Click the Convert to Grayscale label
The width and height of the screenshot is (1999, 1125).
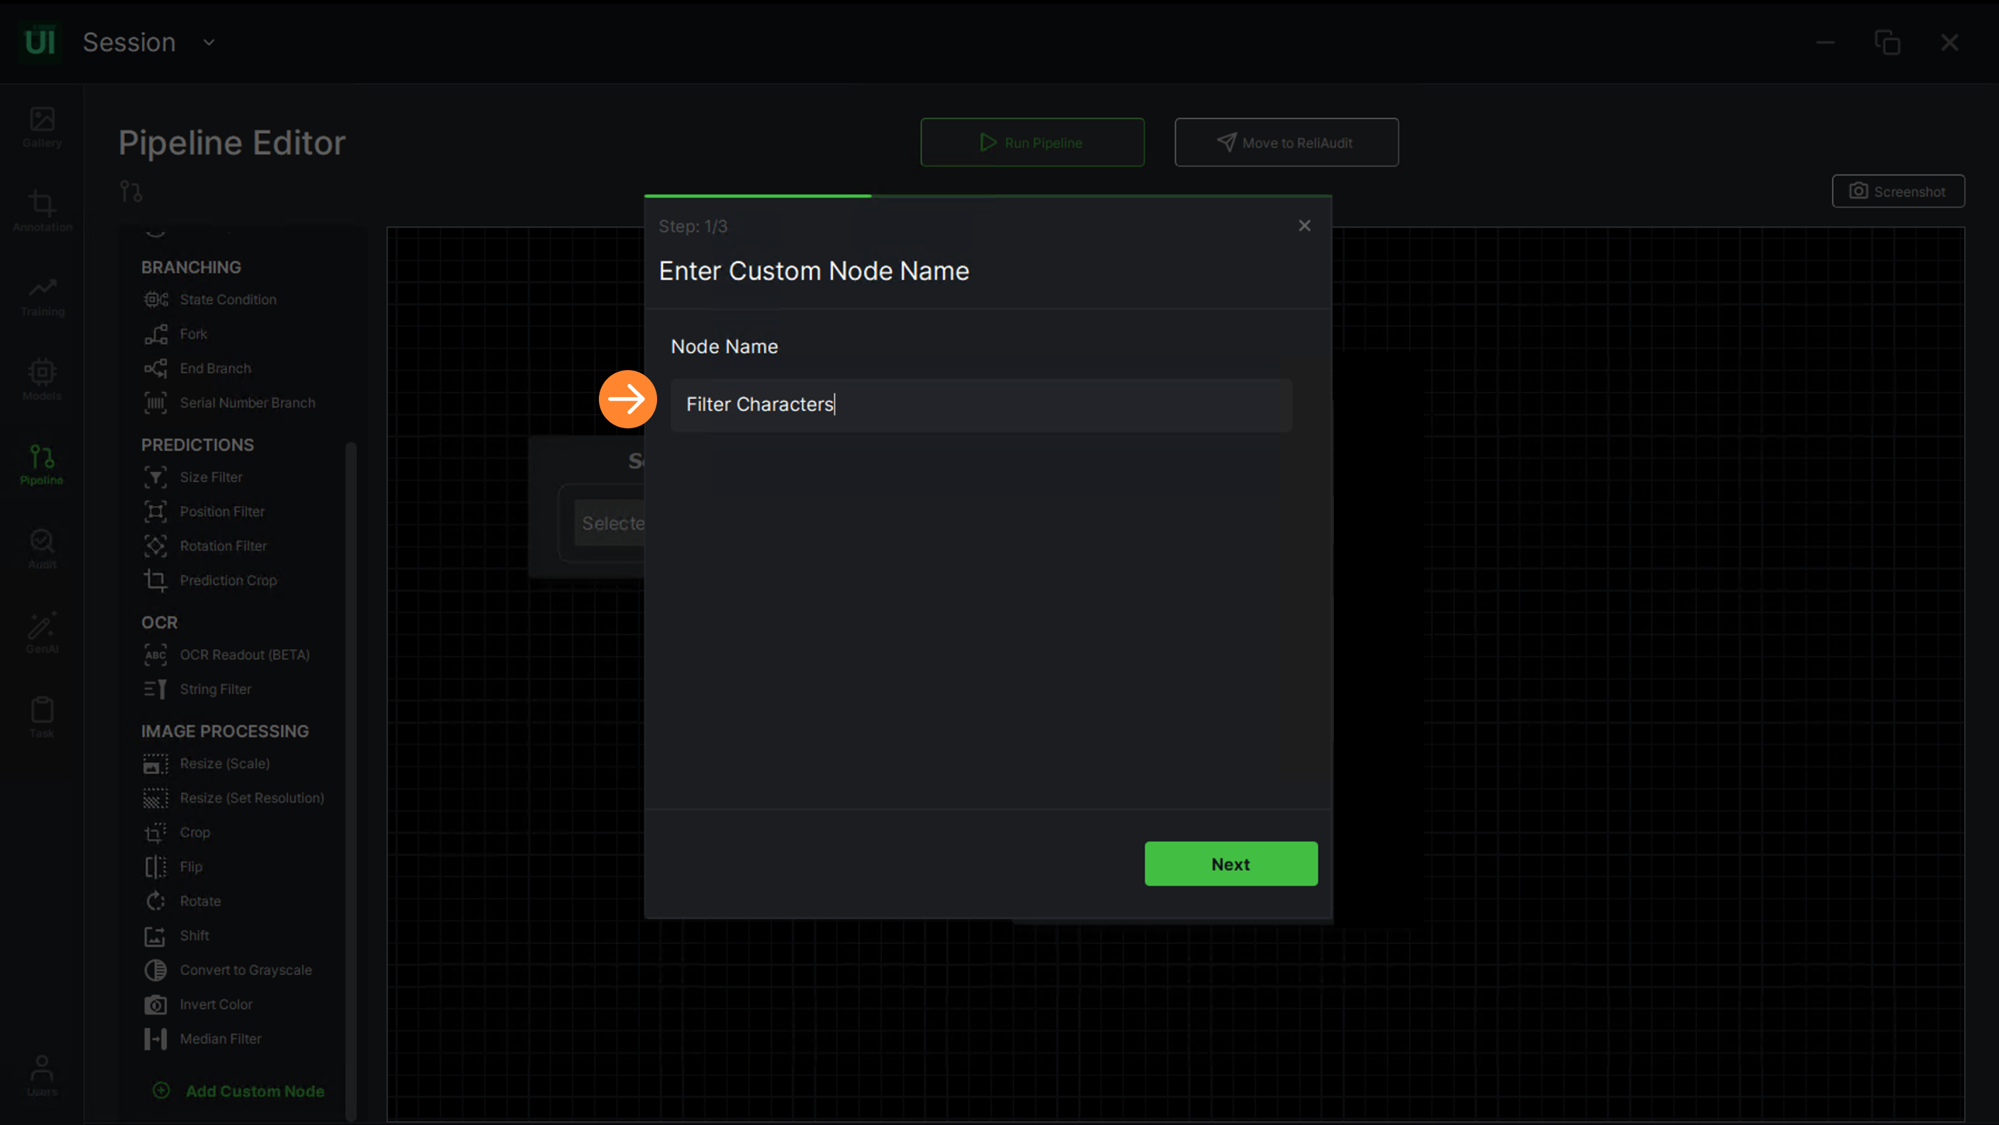pyautogui.click(x=245, y=970)
